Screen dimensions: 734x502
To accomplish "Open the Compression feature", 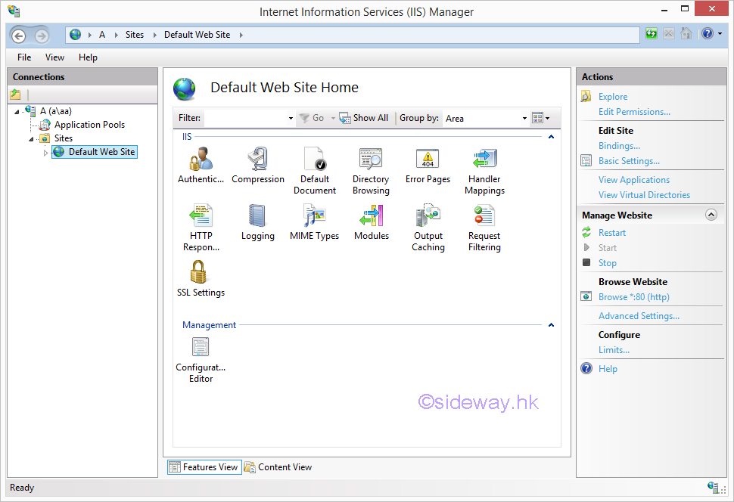I will coord(258,160).
